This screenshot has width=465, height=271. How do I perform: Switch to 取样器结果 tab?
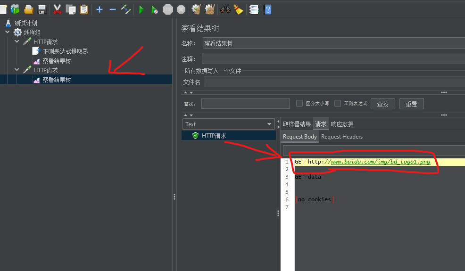point(297,124)
